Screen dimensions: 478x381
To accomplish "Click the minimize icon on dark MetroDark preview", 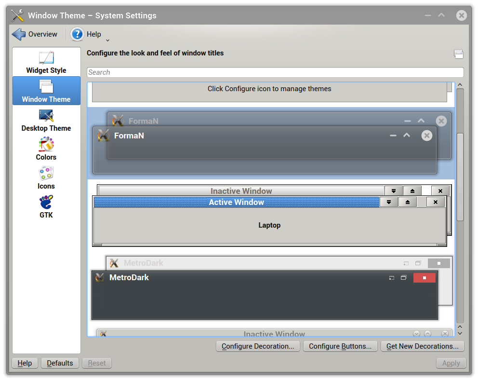I will click(392, 278).
